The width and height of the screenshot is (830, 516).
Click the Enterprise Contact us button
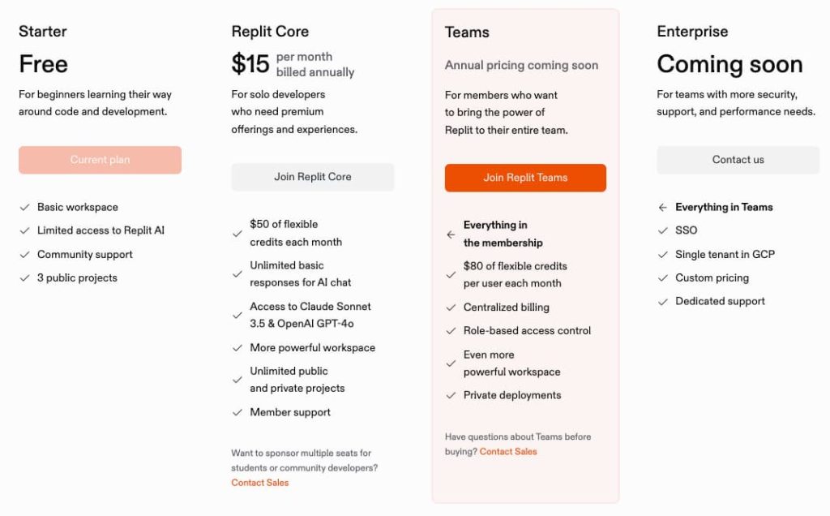coord(738,160)
